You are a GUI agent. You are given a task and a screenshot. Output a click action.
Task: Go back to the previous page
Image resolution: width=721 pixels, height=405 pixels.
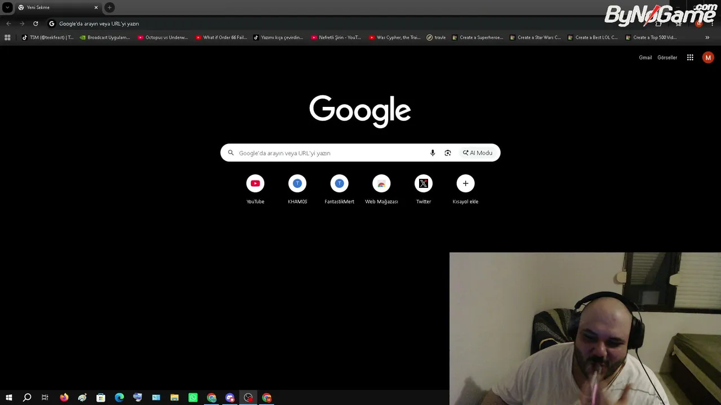tap(8, 24)
